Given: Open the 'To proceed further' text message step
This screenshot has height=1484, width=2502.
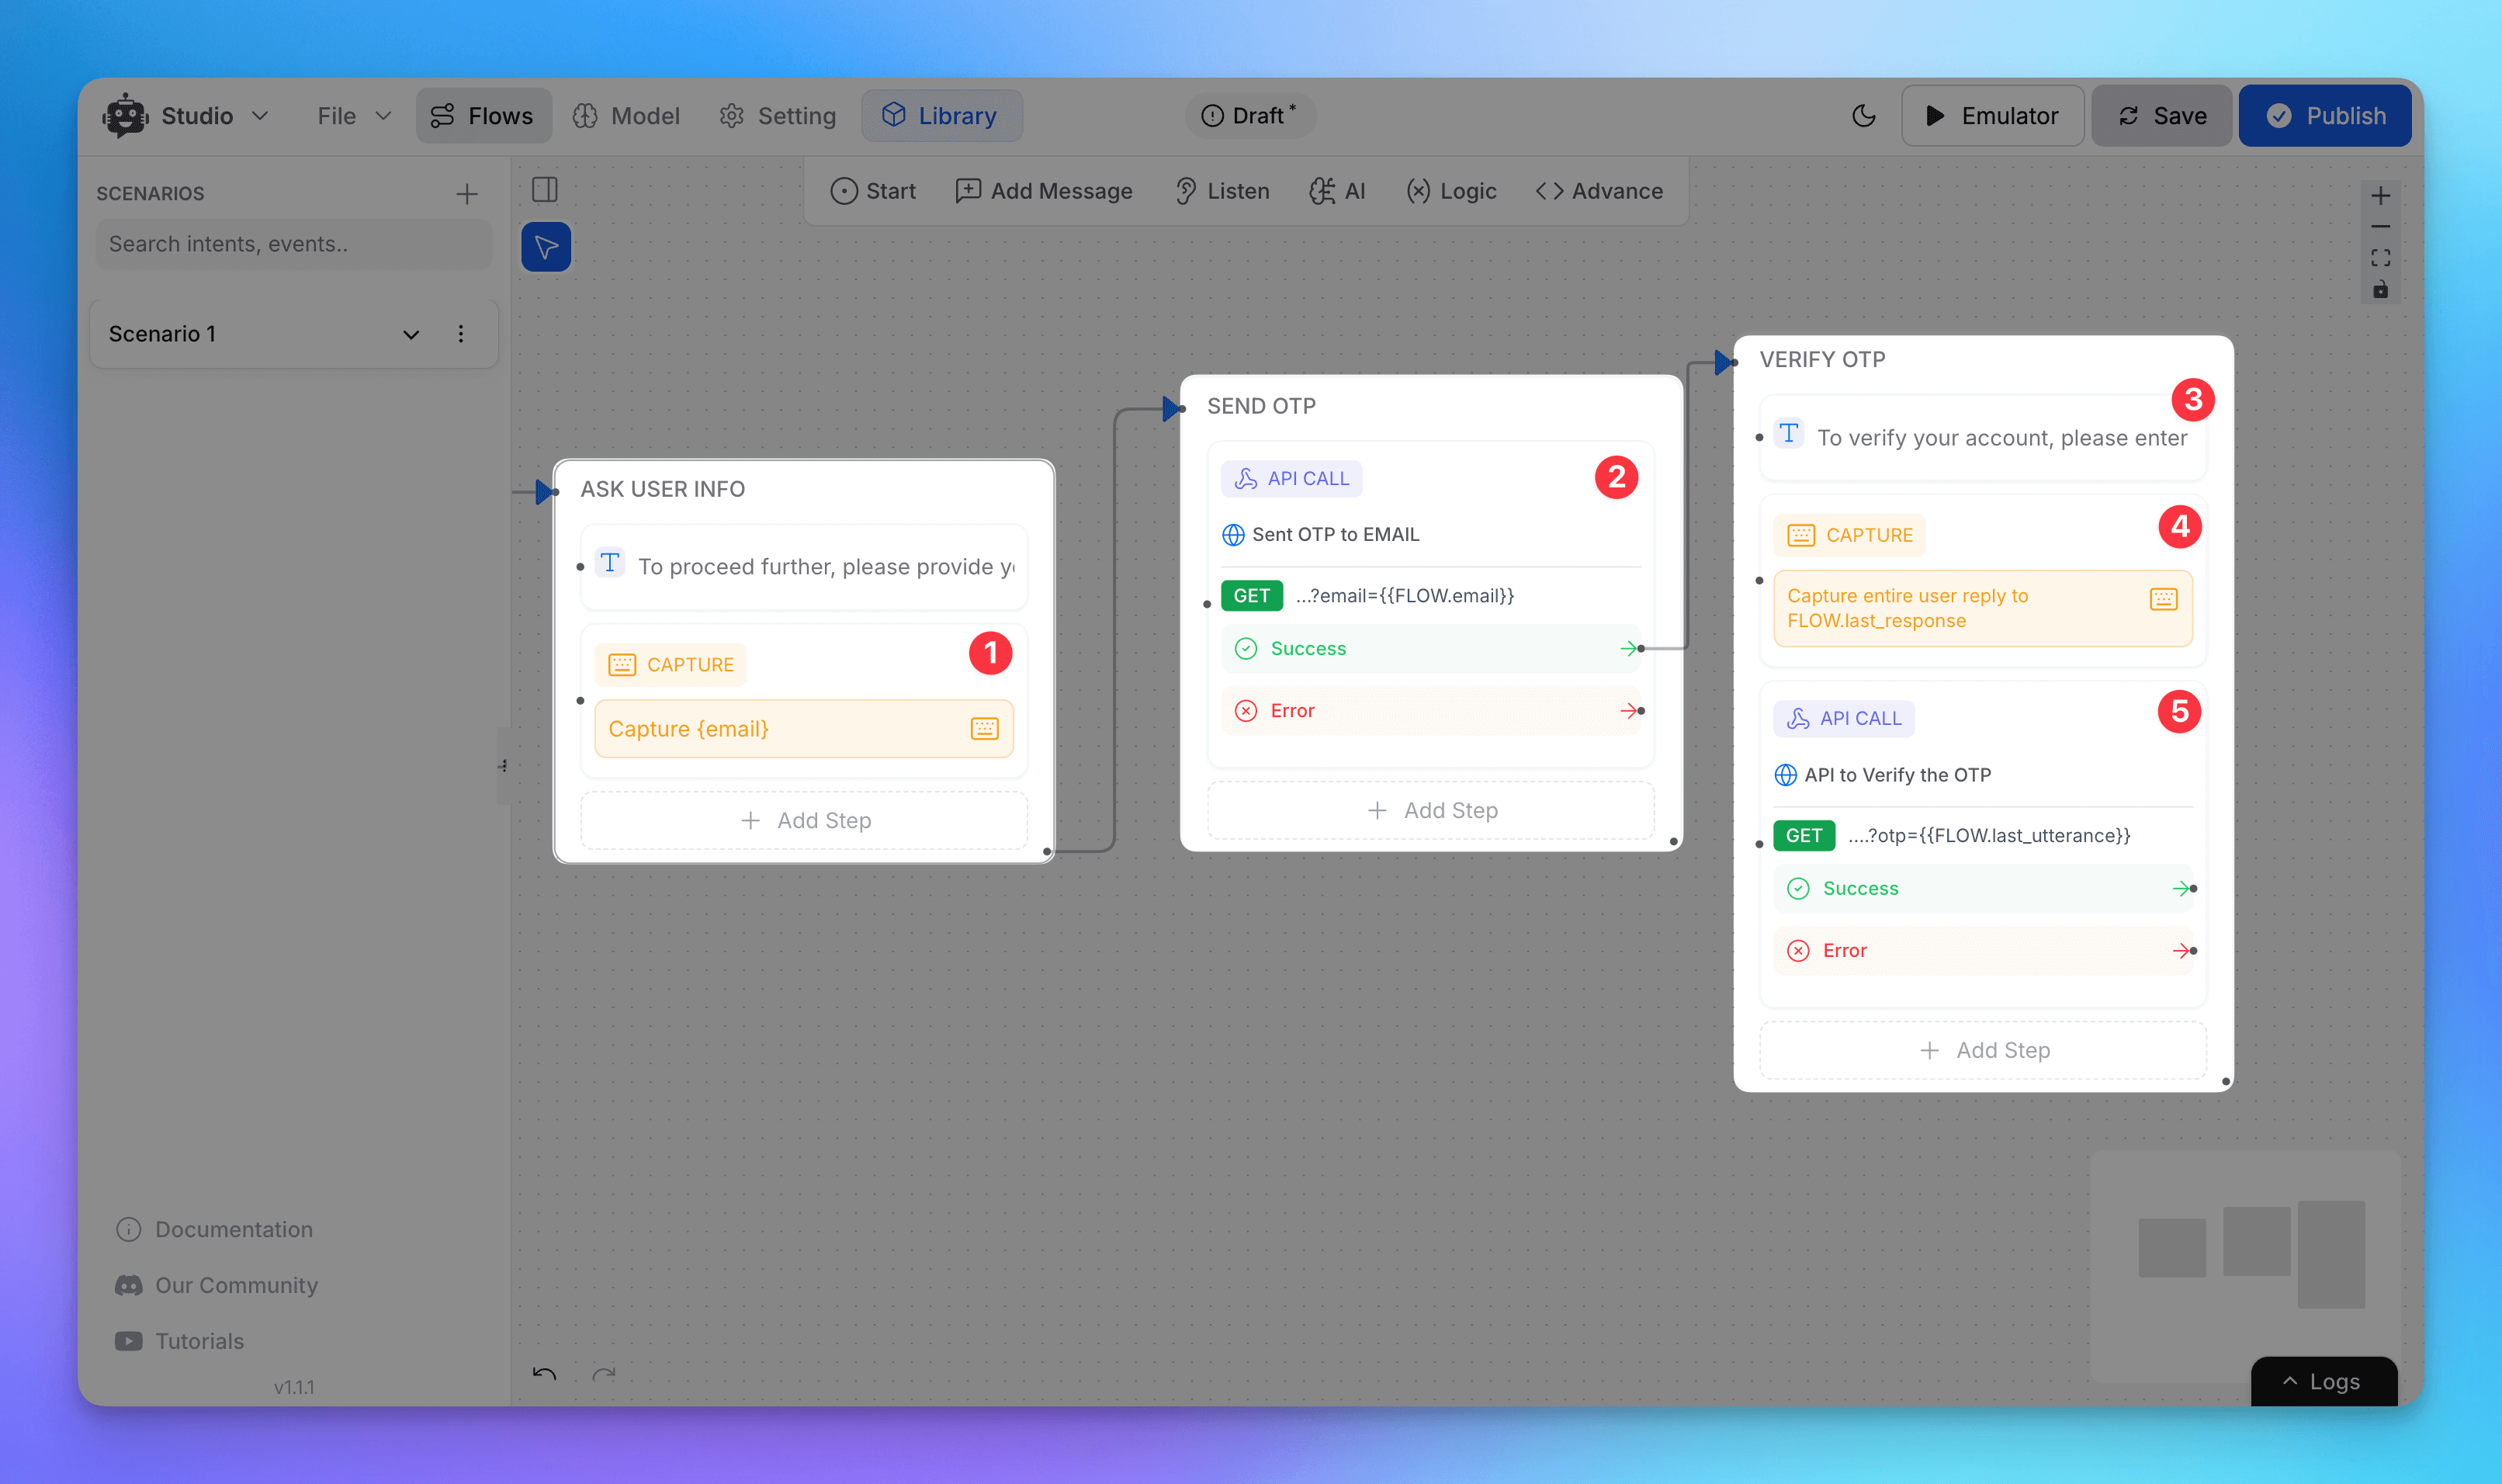Looking at the screenshot, I should point(805,567).
